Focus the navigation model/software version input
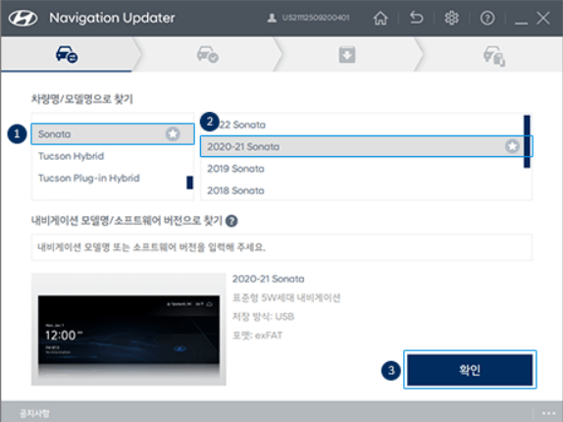The image size is (563, 422). [x=281, y=247]
